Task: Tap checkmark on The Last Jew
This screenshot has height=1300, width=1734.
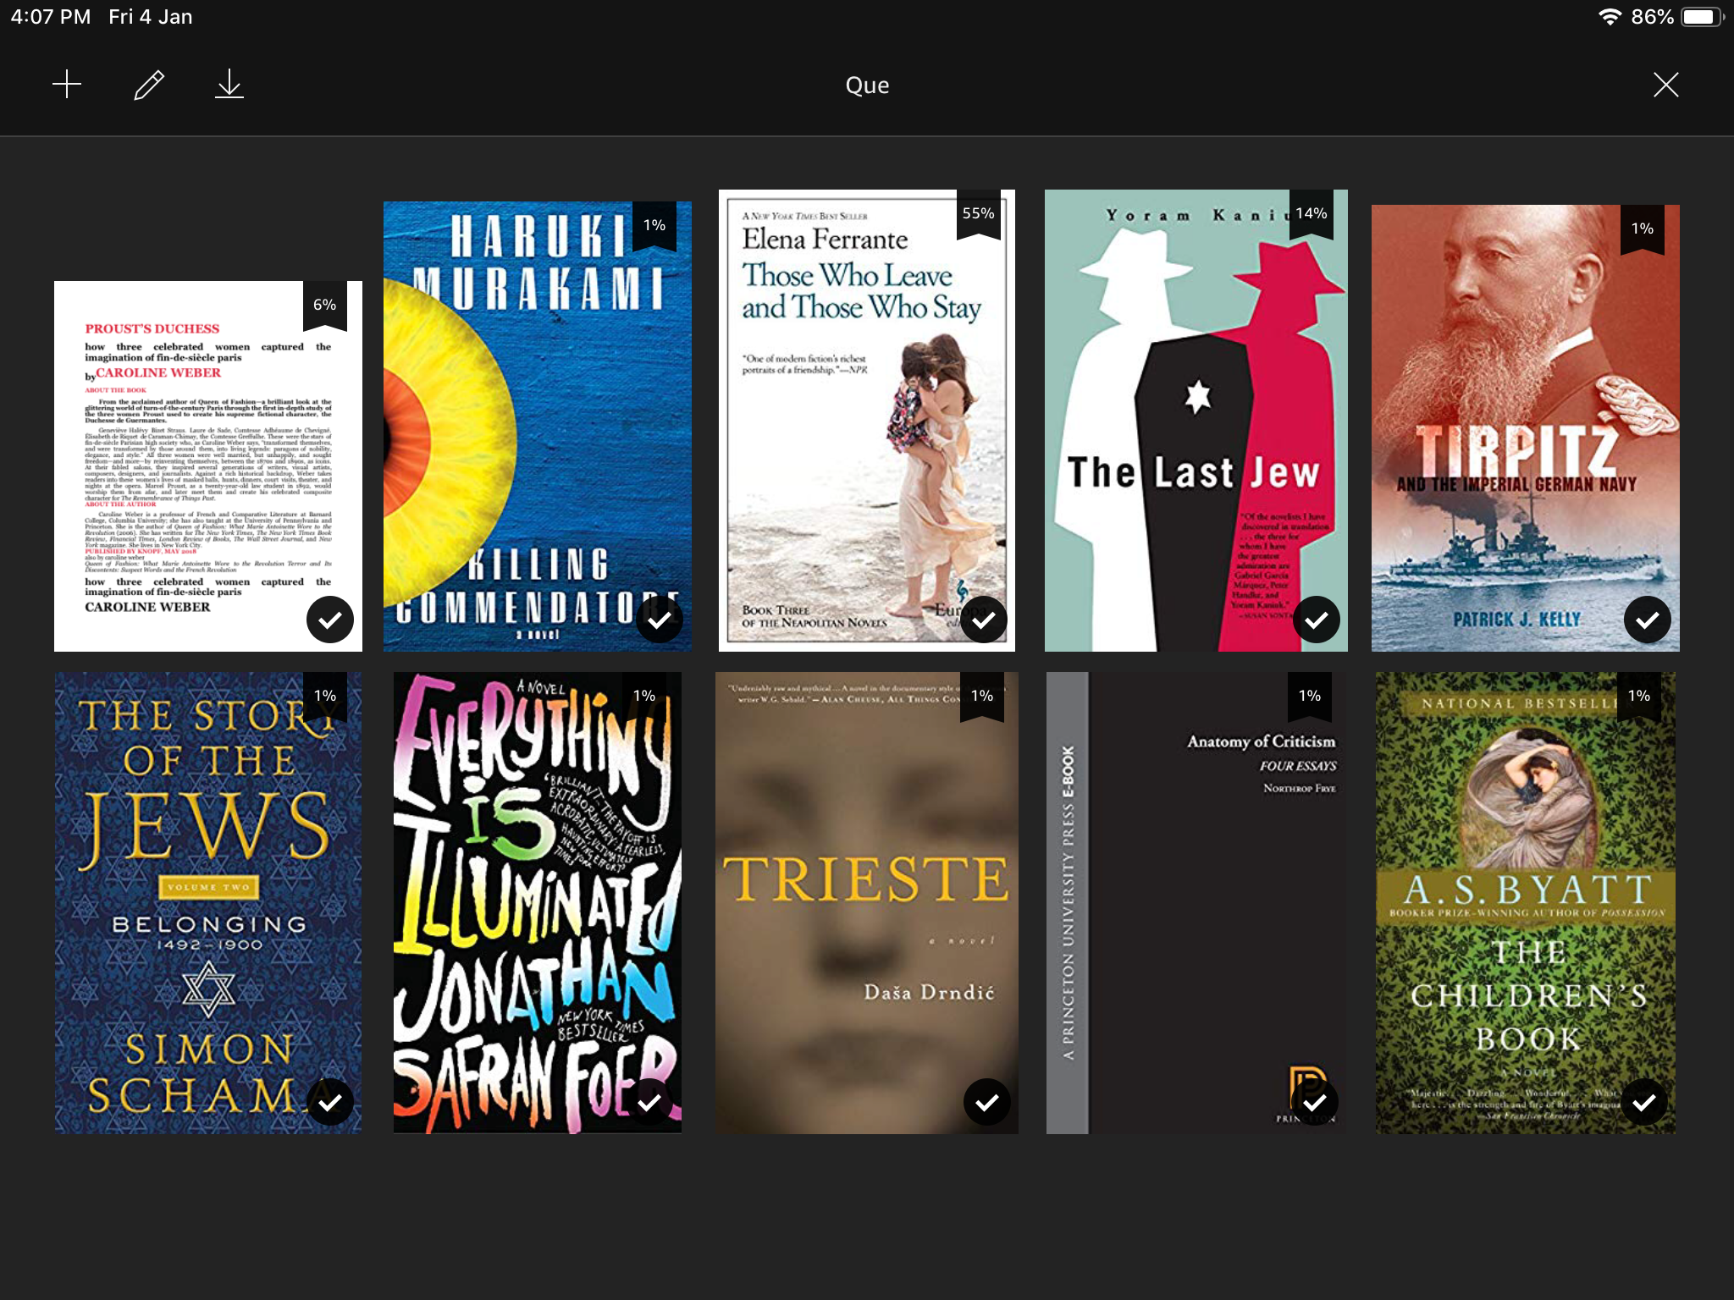Action: tap(1316, 620)
